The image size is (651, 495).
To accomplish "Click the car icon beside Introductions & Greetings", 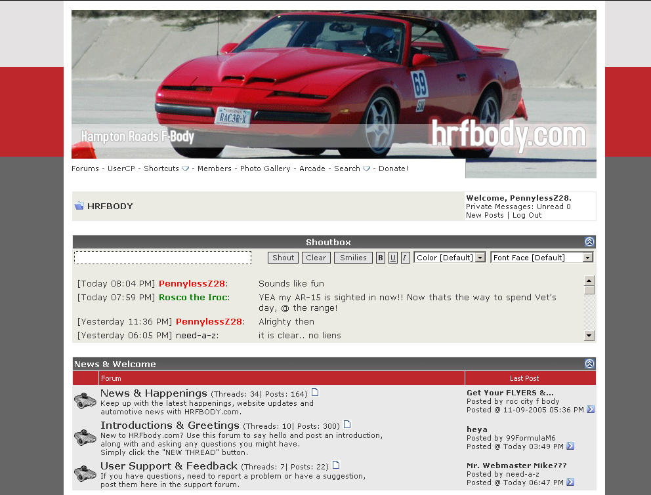I will click(85, 437).
